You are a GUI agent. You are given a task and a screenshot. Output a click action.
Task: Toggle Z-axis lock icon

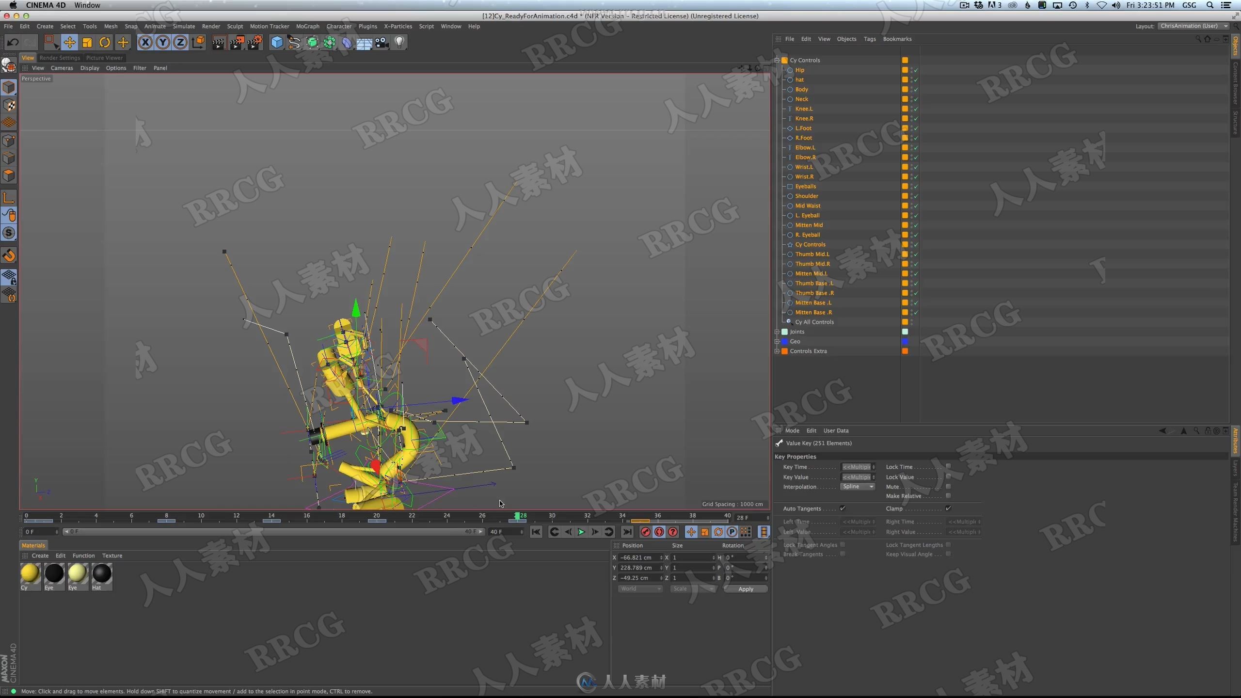point(180,43)
